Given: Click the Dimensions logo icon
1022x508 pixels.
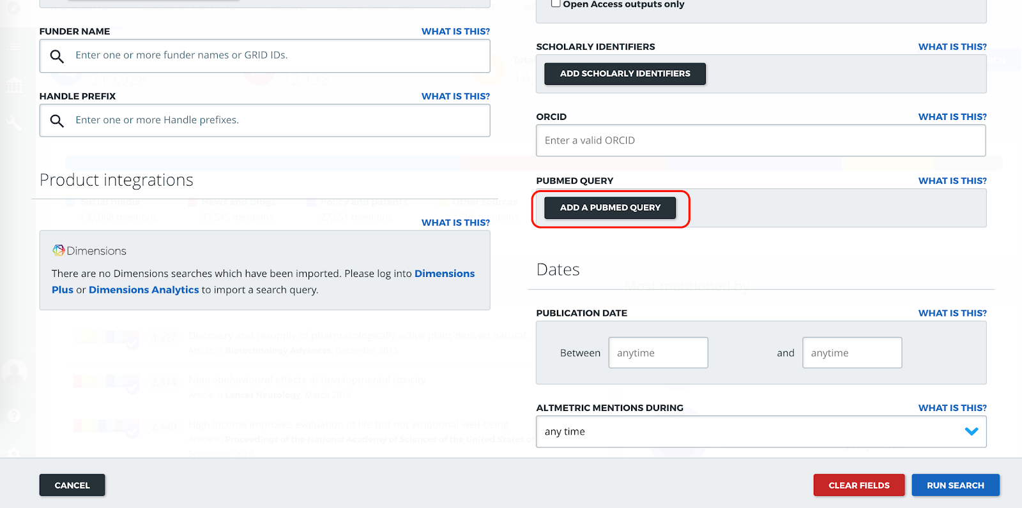Looking at the screenshot, I should (59, 250).
